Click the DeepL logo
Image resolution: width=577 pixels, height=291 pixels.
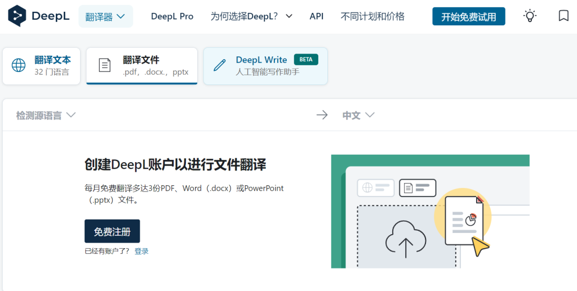(x=39, y=16)
